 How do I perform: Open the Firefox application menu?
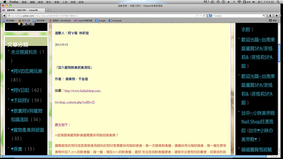point(14,2)
